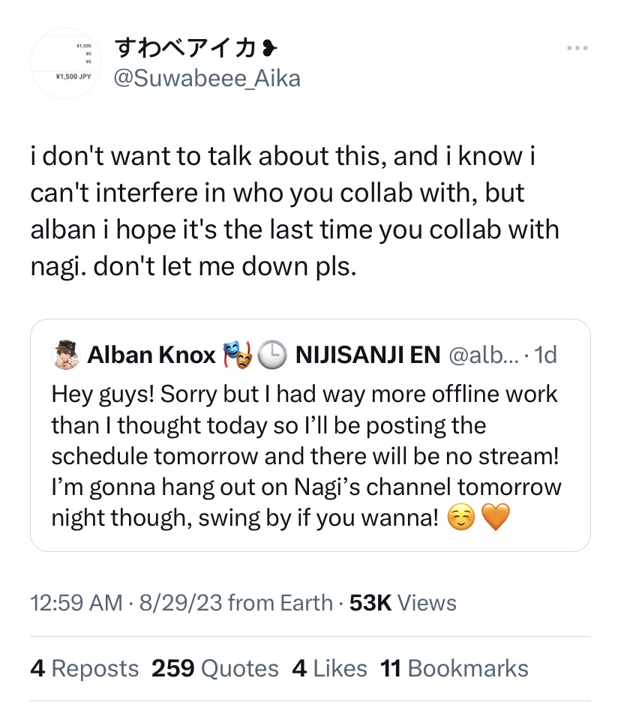621x705 pixels.
Task: Click the smiling face emoji in quote
Action: [460, 518]
